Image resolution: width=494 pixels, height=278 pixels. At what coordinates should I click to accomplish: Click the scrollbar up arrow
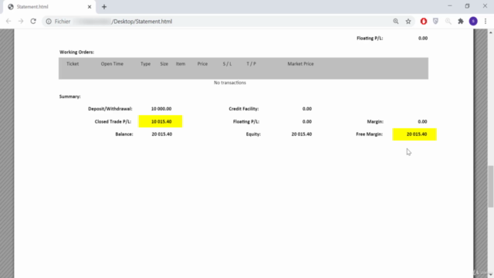(x=491, y=32)
